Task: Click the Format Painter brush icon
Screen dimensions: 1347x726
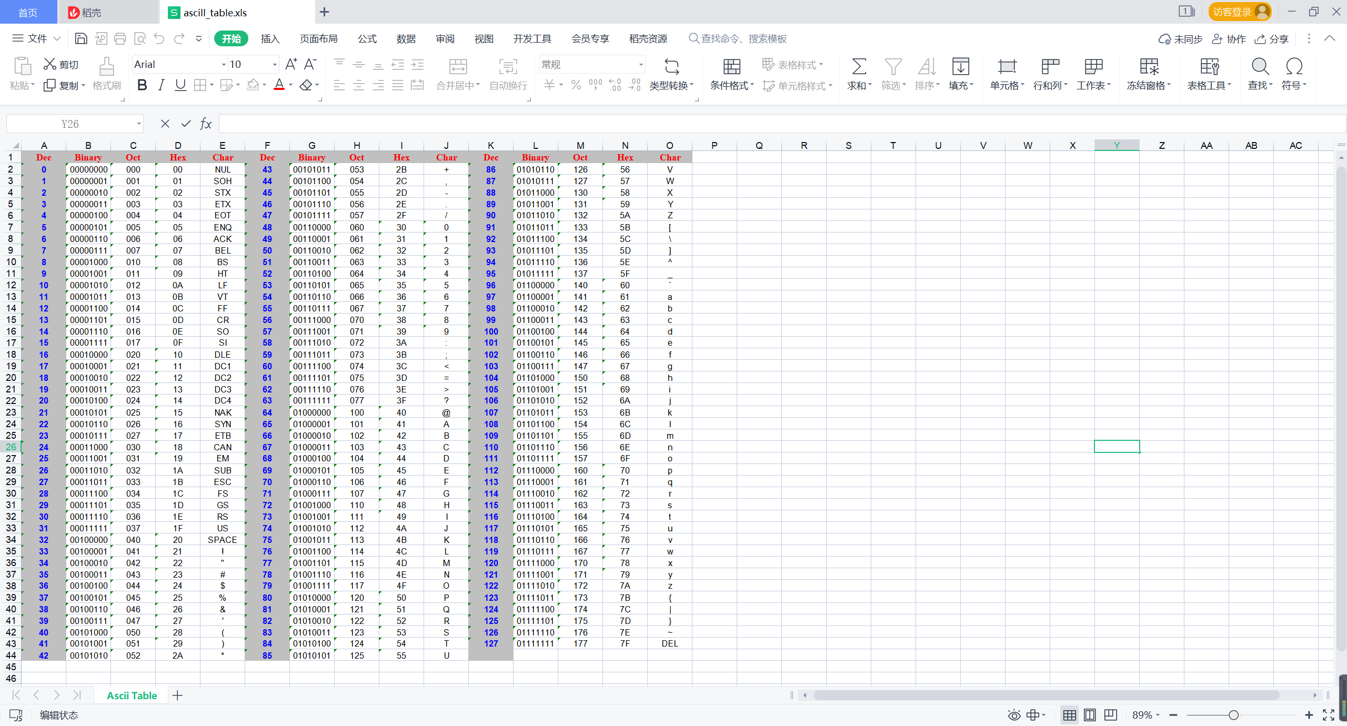Action: (106, 67)
